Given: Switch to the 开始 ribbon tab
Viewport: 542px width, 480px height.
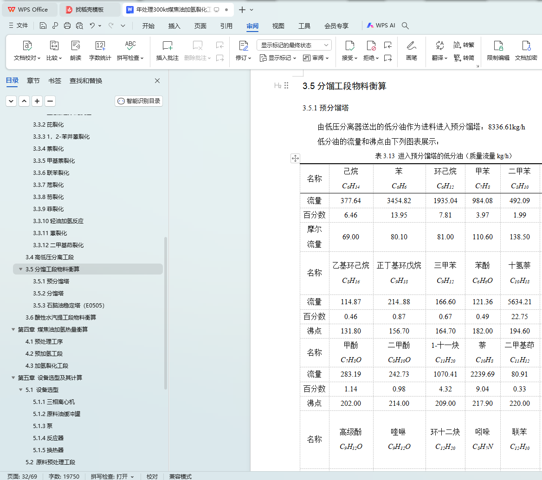Looking at the screenshot, I should click(x=148, y=26).
